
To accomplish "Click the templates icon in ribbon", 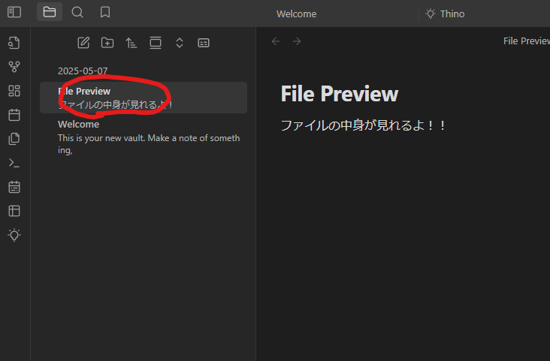I will pos(14,139).
